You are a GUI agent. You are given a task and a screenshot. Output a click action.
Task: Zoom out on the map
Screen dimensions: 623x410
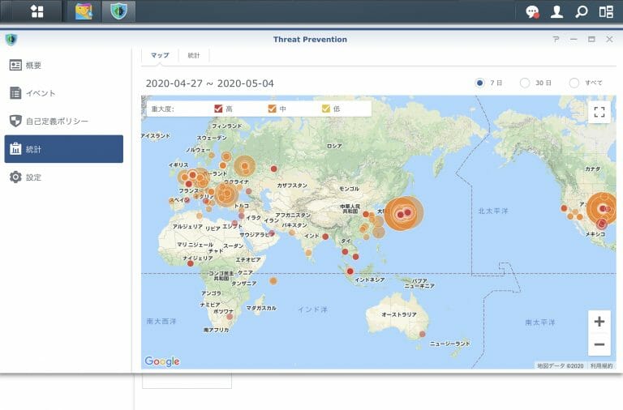599,344
